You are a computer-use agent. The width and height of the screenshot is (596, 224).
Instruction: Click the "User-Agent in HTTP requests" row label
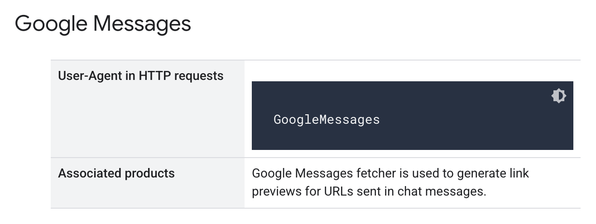(141, 76)
